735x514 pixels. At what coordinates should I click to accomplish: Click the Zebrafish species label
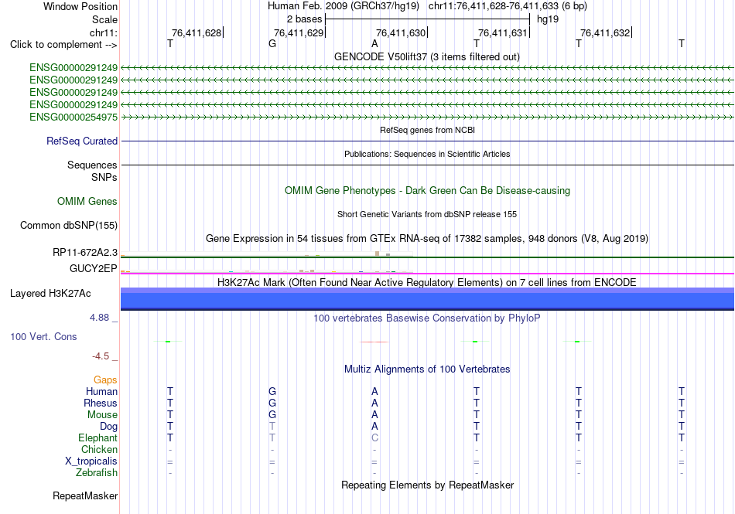pyautogui.click(x=97, y=473)
